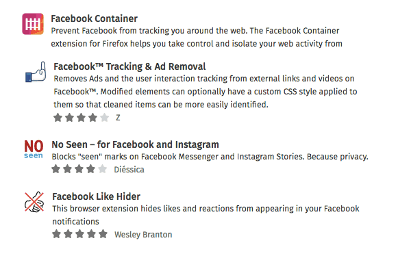This screenshot has height=258, width=398.
Task: Open Facebook™ Tracking & Ad Removal title
Action: tap(129, 66)
